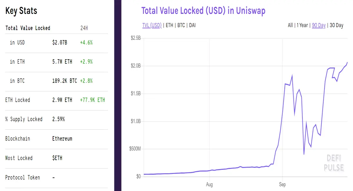
Task: Click the '% Supply Locked' label
Action: pyautogui.click(x=24, y=119)
